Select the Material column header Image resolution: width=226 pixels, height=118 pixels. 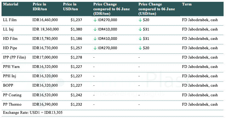pyautogui.click(x=11, y=4)
